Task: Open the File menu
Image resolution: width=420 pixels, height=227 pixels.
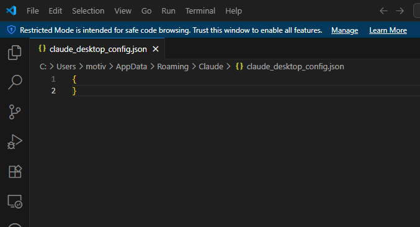Action: [x=33, y=11]
